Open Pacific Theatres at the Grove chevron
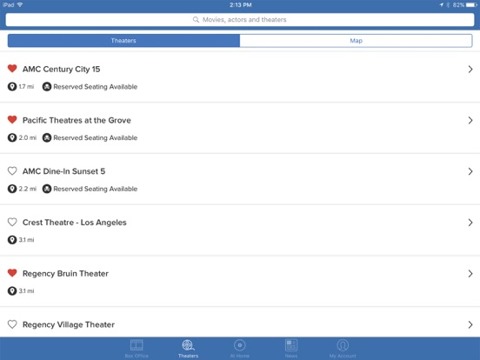 (x=470, y=120)
